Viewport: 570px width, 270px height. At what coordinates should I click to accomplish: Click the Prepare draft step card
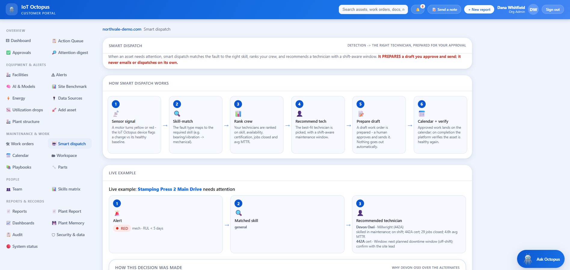379,125
